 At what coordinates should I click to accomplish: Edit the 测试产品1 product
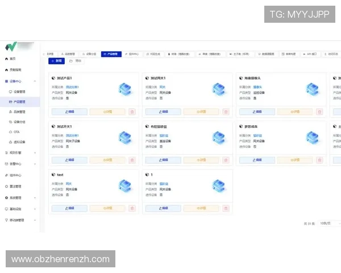(x=69, y=111)
